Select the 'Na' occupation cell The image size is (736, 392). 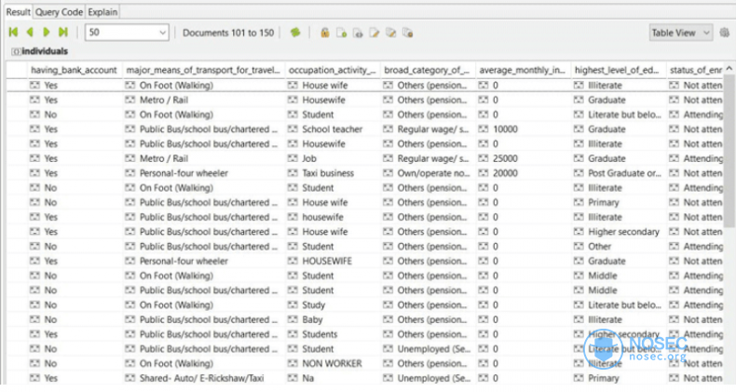[333, 378]
